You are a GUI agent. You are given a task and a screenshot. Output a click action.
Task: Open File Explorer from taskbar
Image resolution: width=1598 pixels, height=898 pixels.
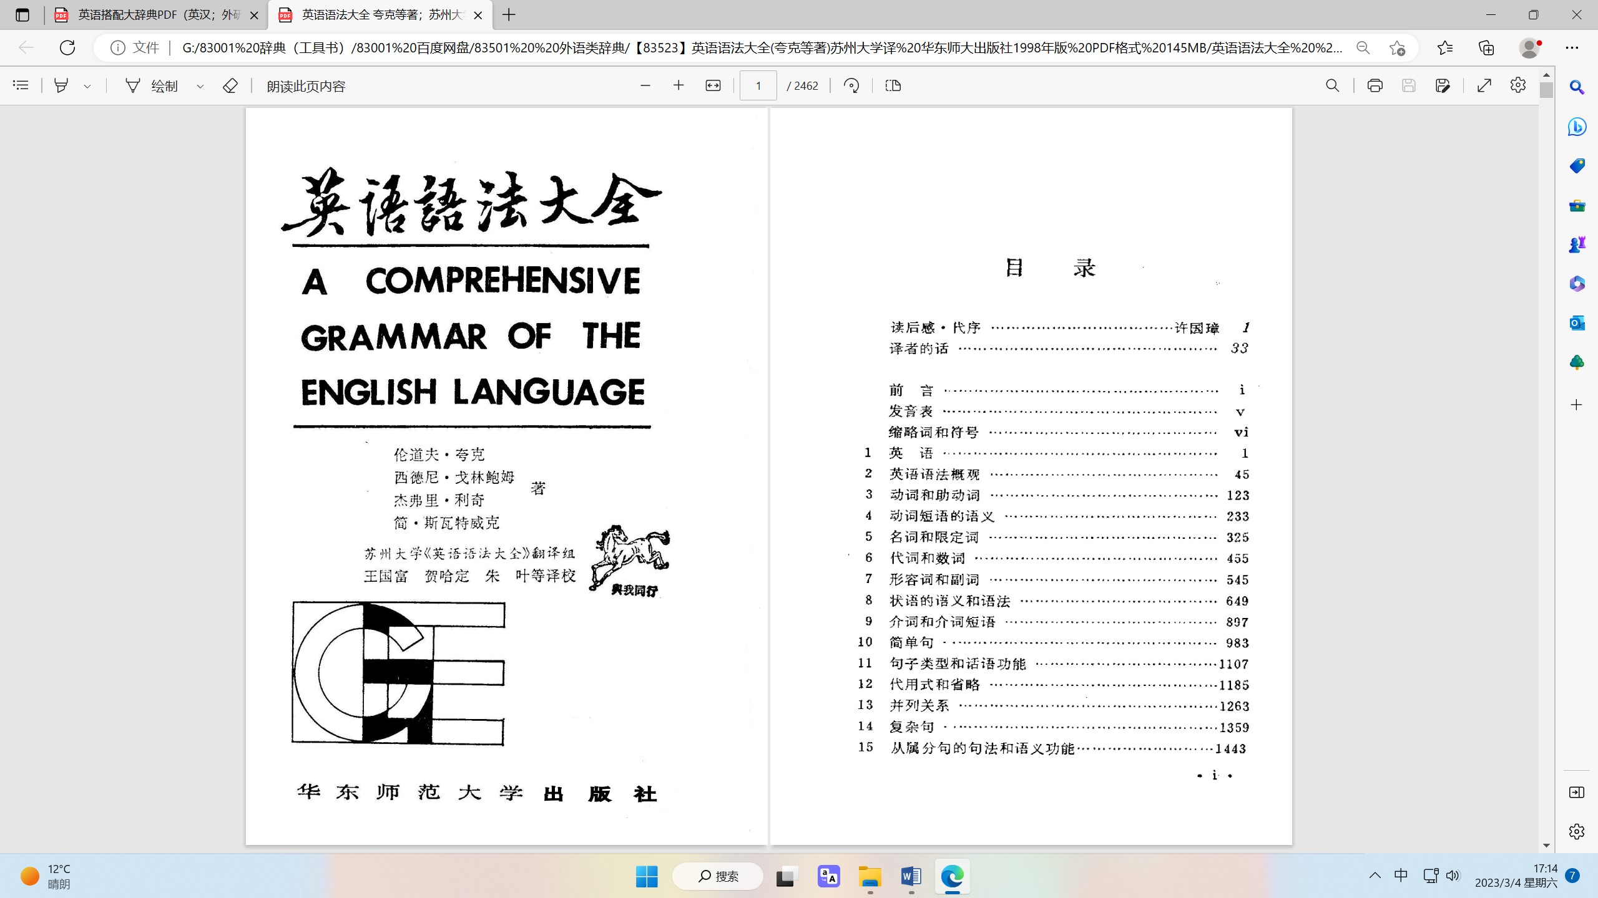pos(870,876)
